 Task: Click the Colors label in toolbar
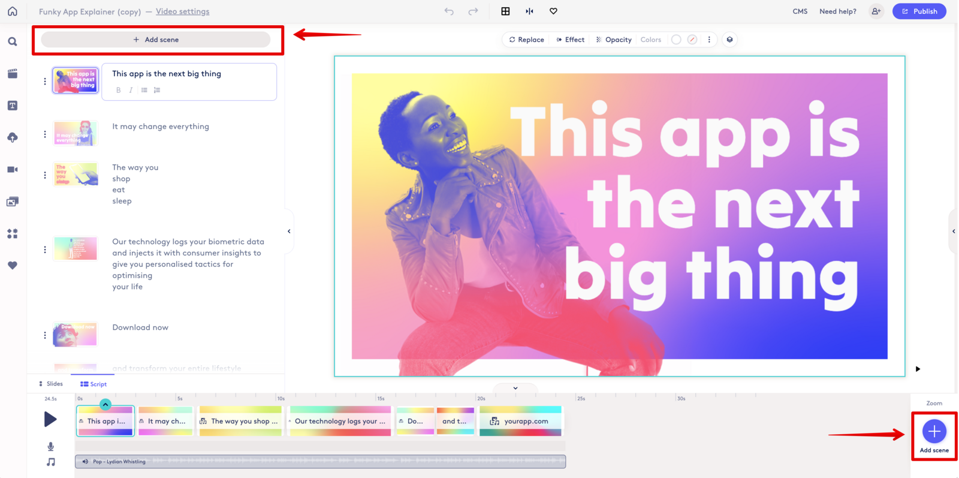point(651,40)
